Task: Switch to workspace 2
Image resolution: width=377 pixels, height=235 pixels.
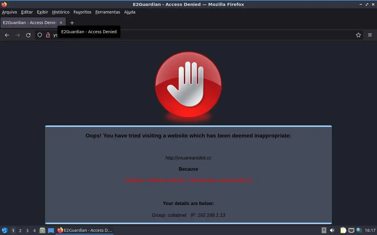Action: [x=20, y=231]
